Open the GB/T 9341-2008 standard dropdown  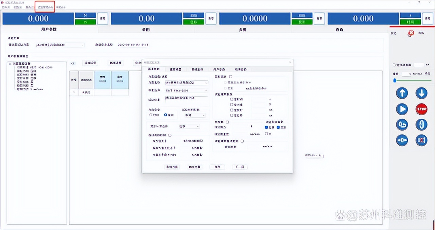(186, 91)
